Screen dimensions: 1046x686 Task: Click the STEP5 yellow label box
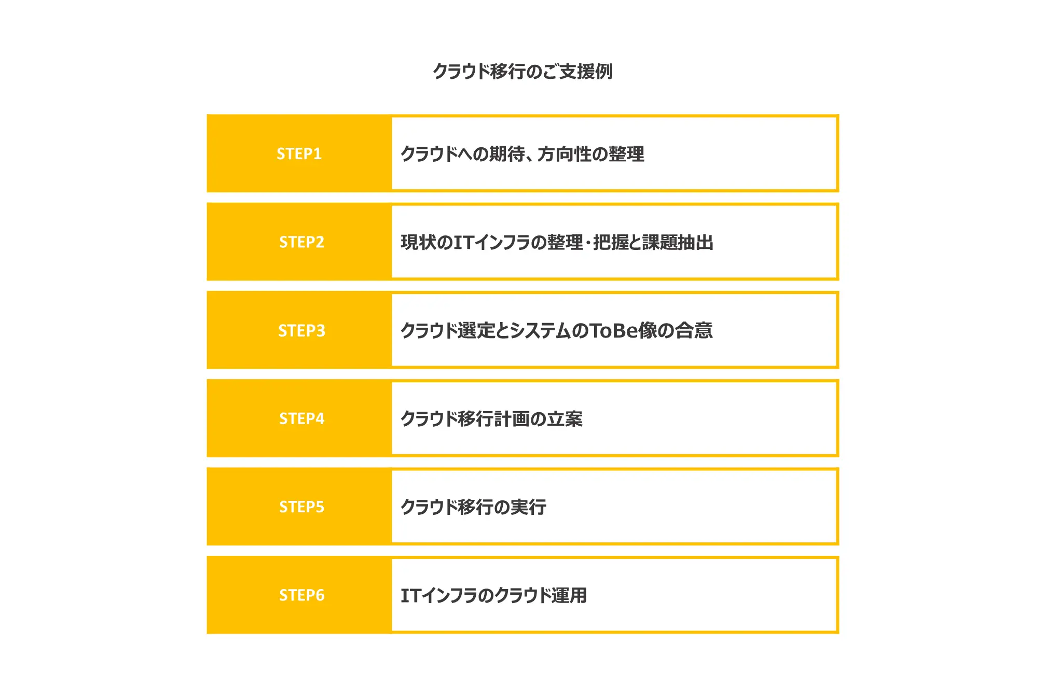299,507
